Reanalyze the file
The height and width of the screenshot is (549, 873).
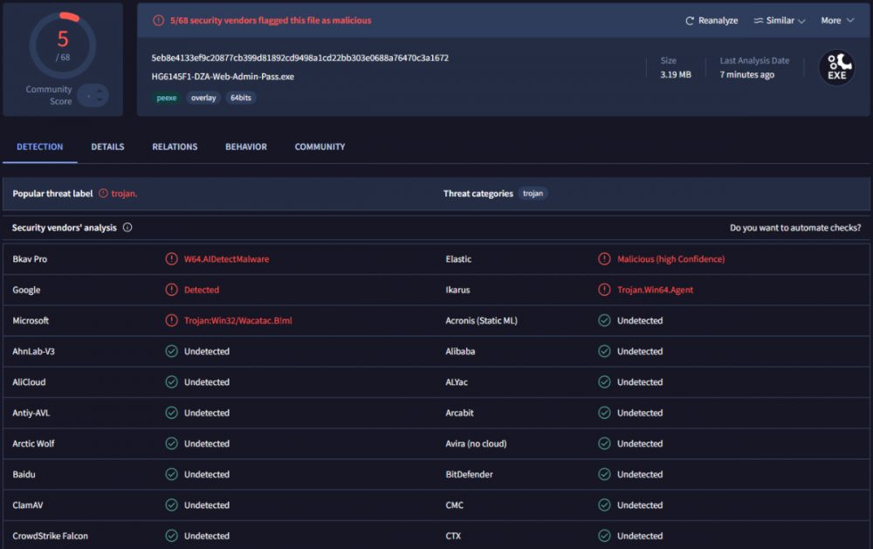711,20
